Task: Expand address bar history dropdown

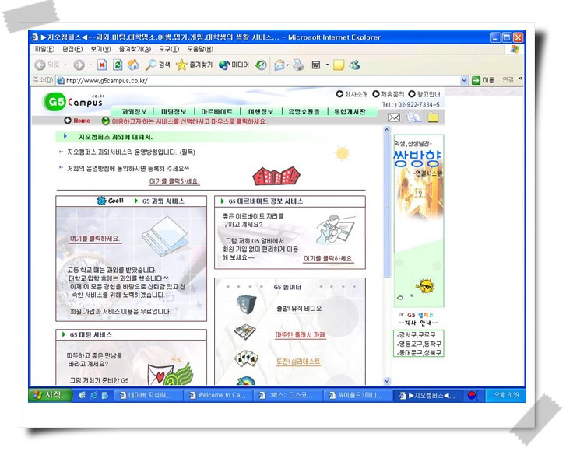Action: coord(464,80)
